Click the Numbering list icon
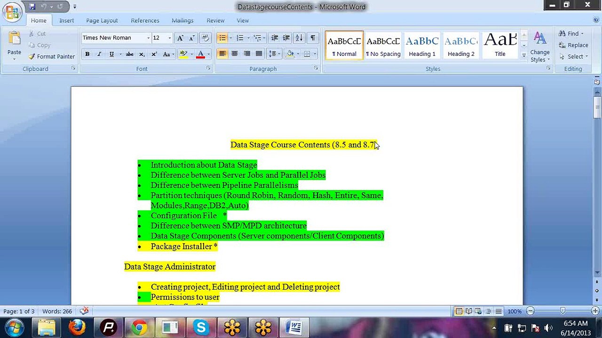 pos(240,38)
